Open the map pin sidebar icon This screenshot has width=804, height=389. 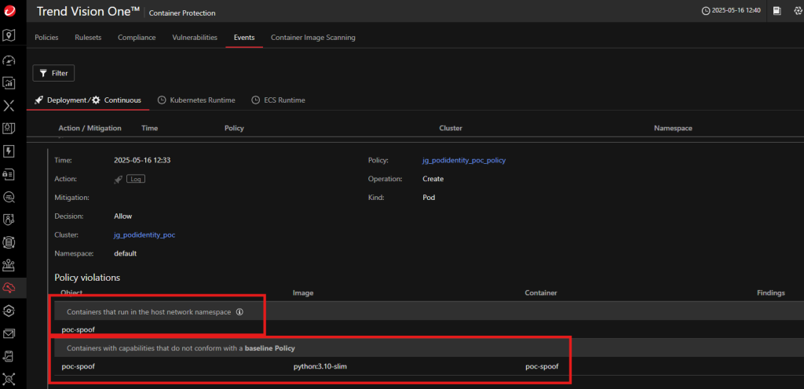pyautogui.click(x=9, y=35)
